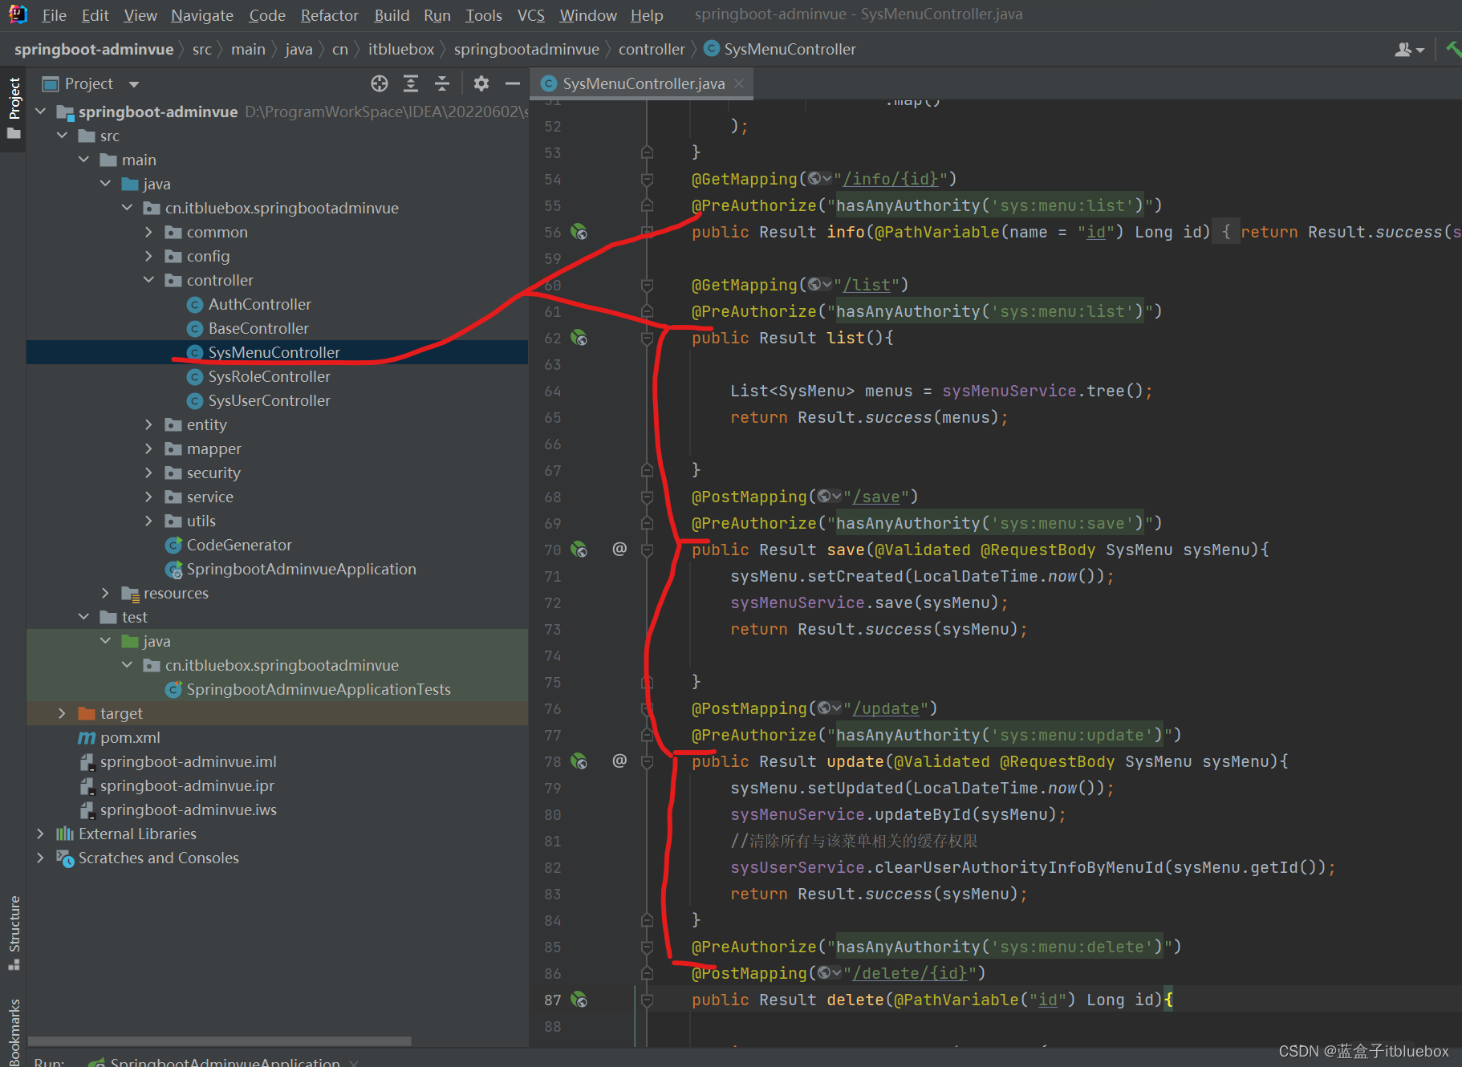Click the Project panel horizontal scrollbar
The height and width of the screenshot is (1067, 1462).
[219, 1041]
